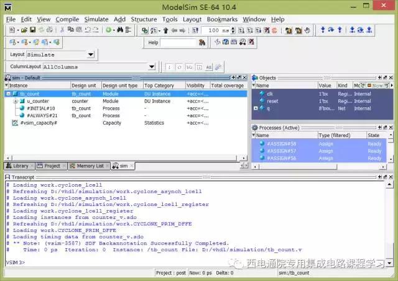Viewport: 398px width, 281px height.
Task: Expand the u_counter instance node
Action: point(16,101)
